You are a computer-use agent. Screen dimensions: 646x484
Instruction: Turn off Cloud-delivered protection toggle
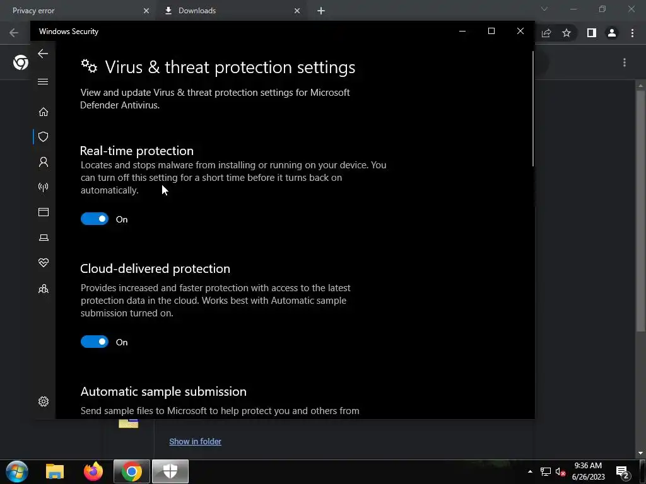point(95,342)
